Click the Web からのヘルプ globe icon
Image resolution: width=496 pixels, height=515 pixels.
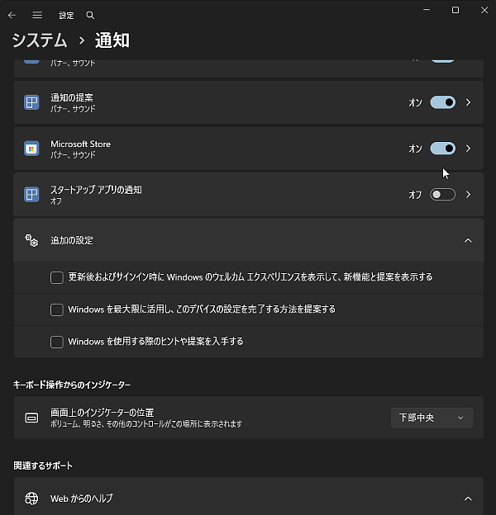click(31, 498)
